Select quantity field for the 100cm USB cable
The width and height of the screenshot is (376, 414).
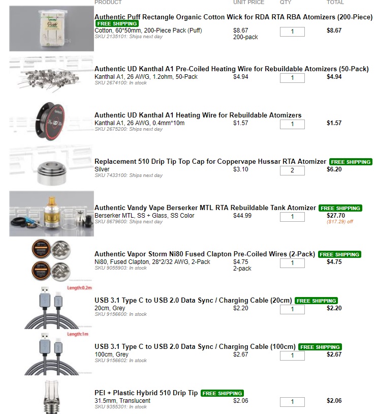pyautogui.click(x=292, y=356)
